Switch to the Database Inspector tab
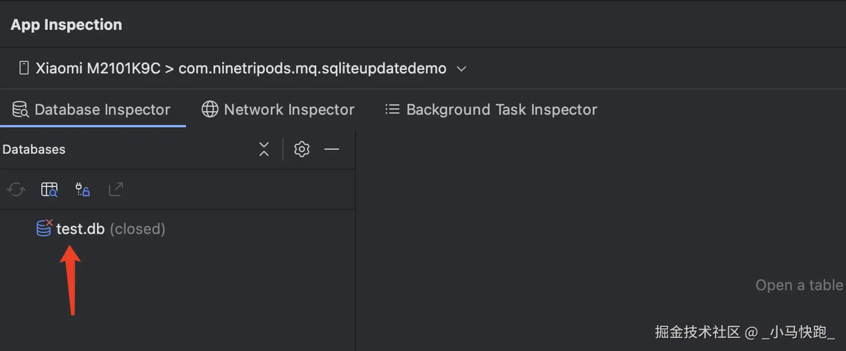This screenshot has height=351, width=846. [92, 110]
